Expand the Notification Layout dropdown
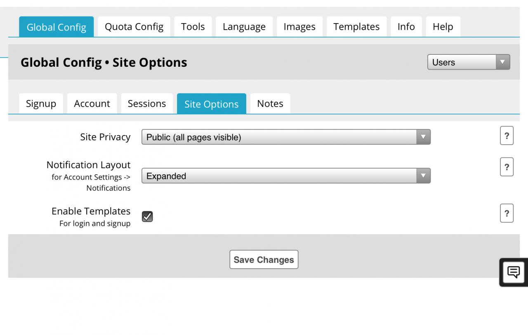 (x=286, y=176)
